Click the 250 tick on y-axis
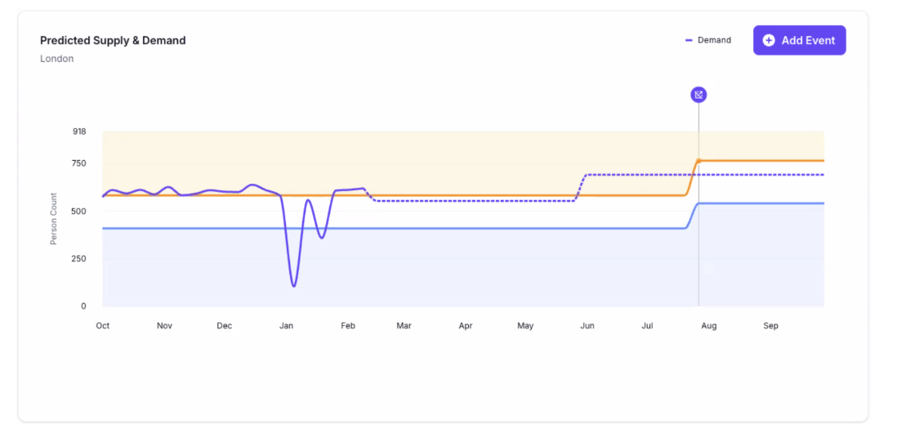 coord(78,259)
